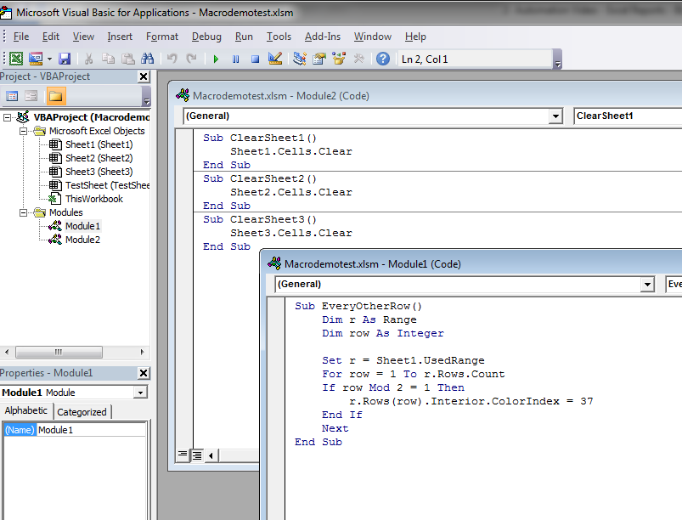Click the Cut scissors icon
Screen dimensions: 682x520
88,59
